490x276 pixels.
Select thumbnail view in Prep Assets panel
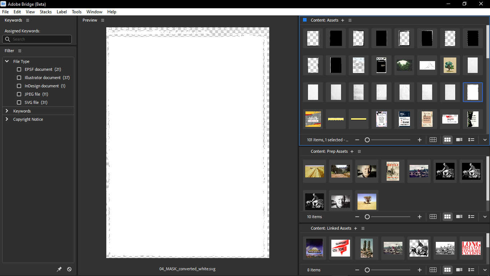447,216
